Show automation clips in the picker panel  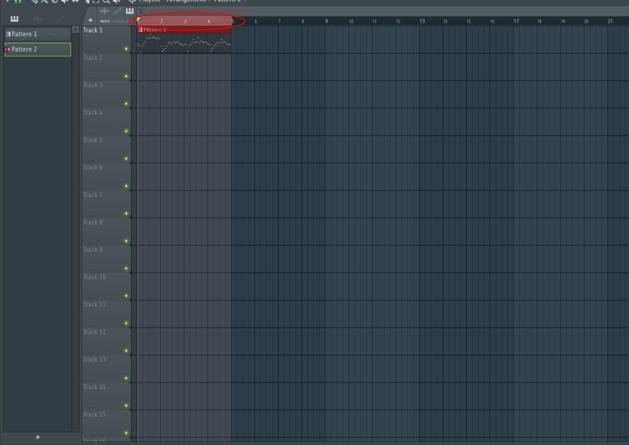pyautogui.click(x=60, y=18)
